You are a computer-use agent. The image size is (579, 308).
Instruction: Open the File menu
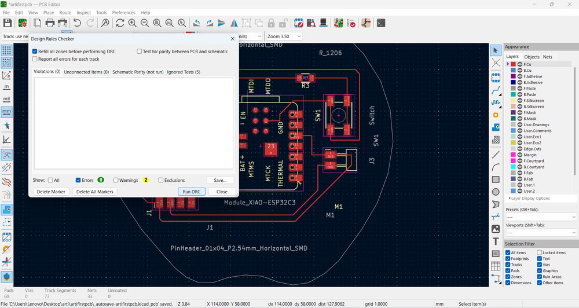(x=6, y=13)
